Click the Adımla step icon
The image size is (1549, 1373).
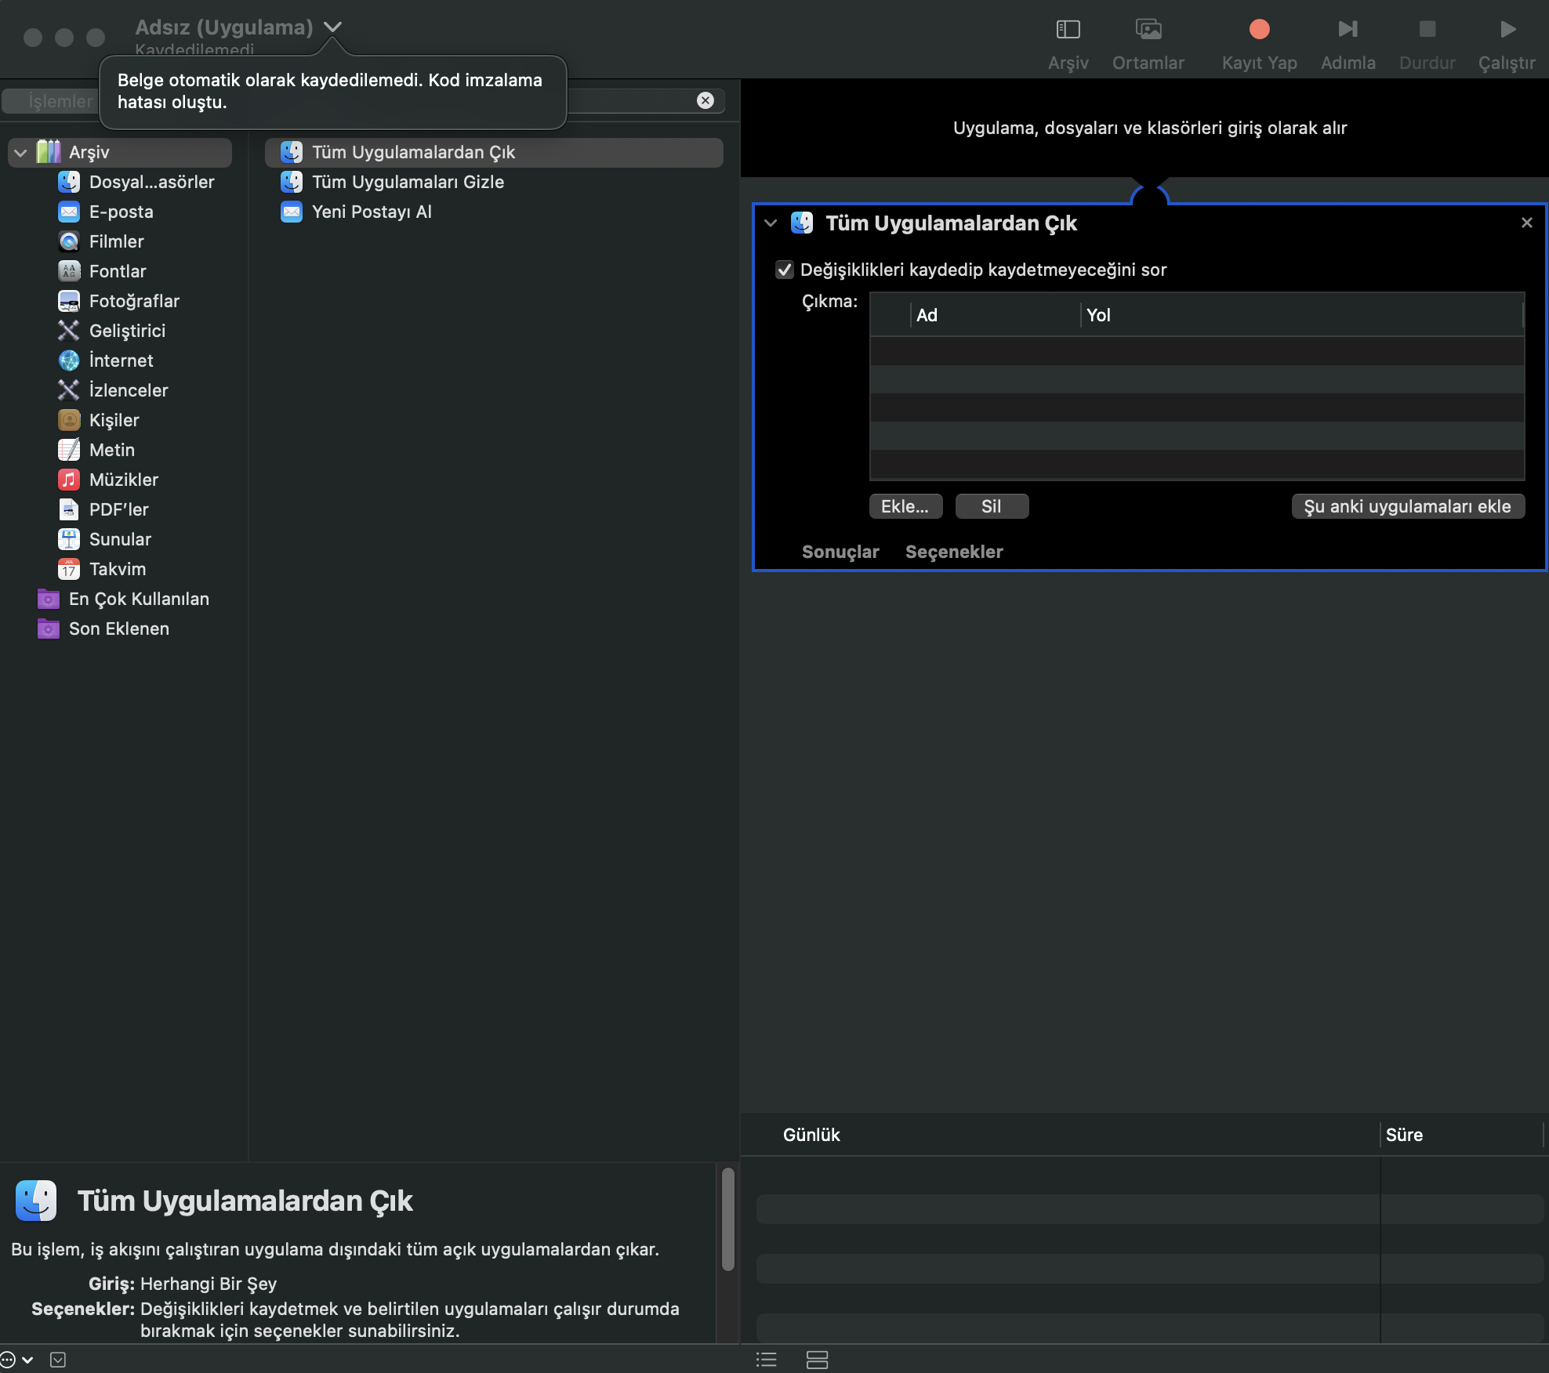click(1348, 30)
